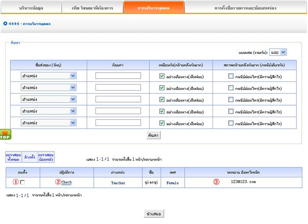Open the first tab, บริหารข้อมูล
The width and height of the screenshot is (308, 224).
31,7
